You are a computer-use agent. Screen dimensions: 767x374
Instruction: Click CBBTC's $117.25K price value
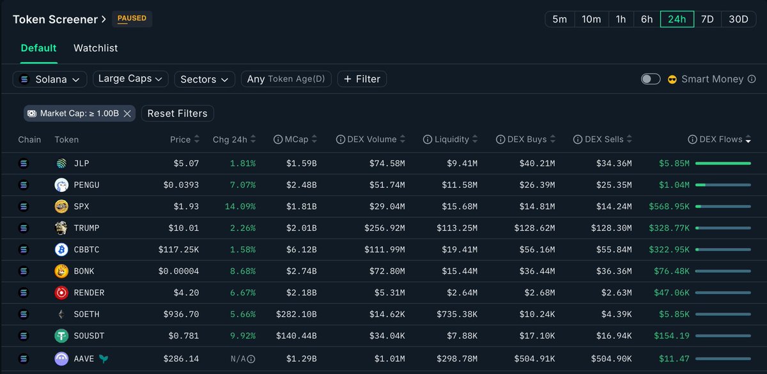pos(178,249)
